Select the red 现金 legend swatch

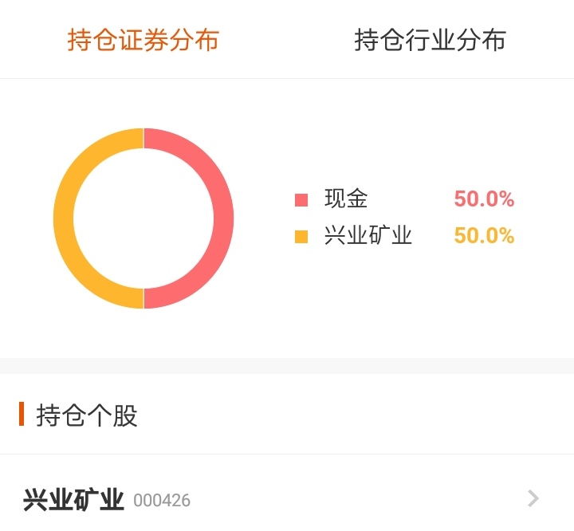tap(301, 200)
